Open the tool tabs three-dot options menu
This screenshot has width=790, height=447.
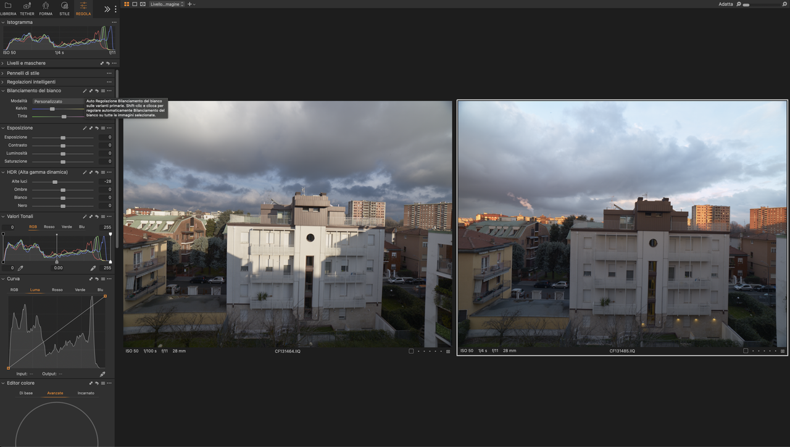coord(115,9)
